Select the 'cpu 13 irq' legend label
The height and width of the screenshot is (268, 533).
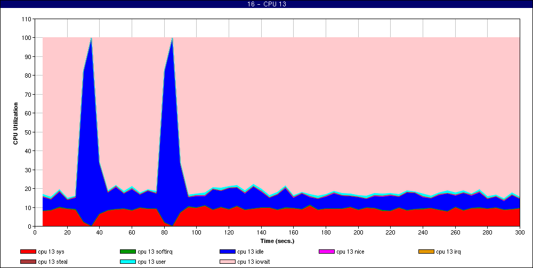tap(448, 252)
